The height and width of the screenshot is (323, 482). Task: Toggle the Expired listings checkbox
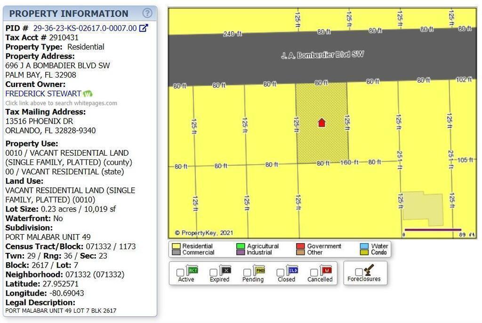pyautogui.click(x=214, y=272)
